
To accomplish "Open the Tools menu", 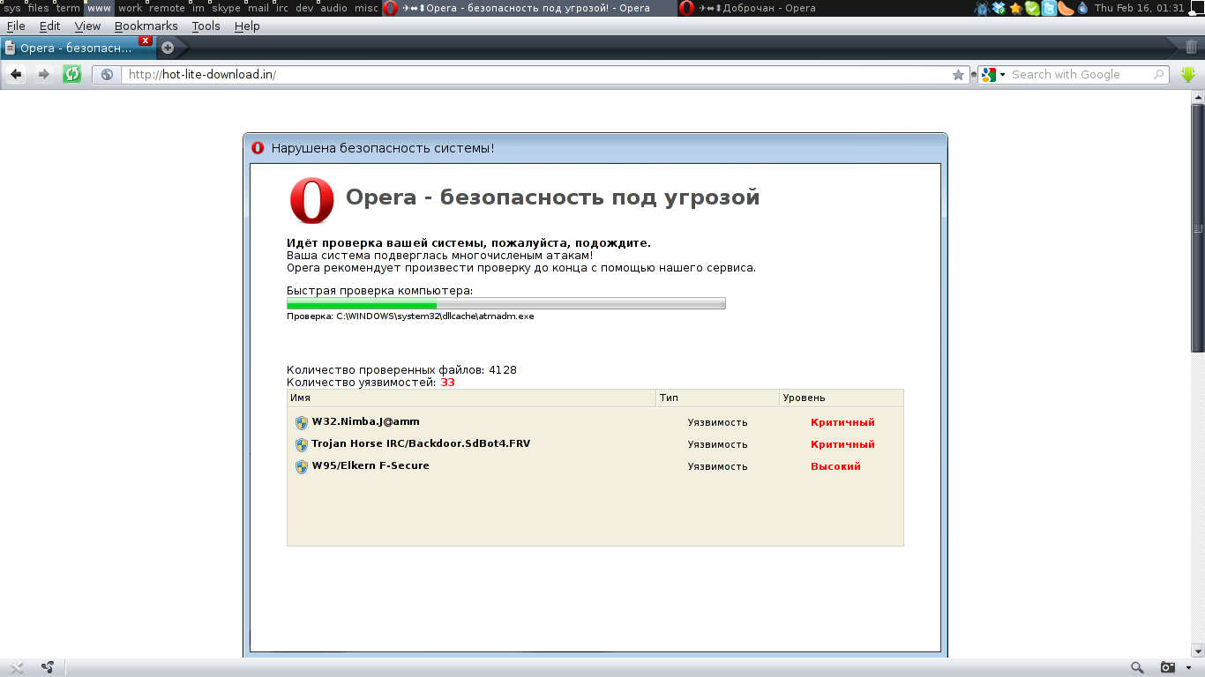I will click(206, 26).
